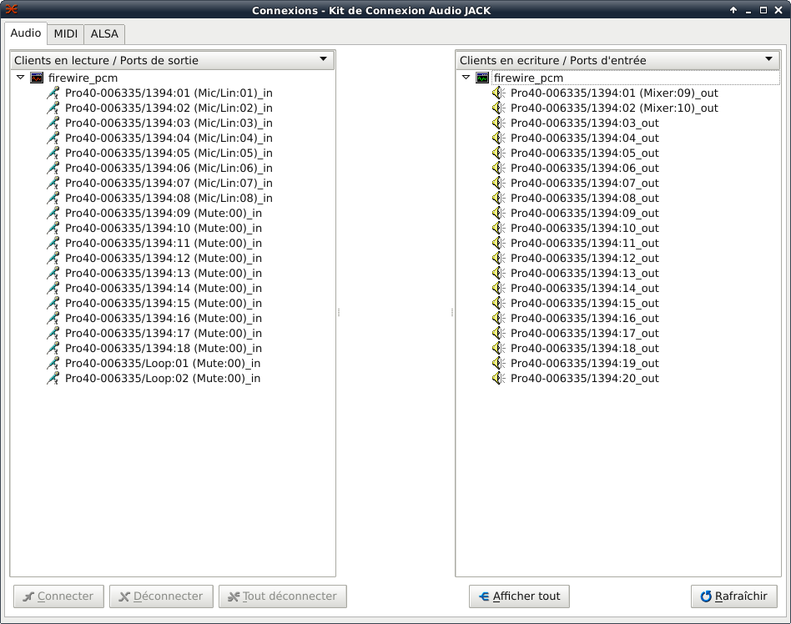Select port 'Pro40-006335/1394:08_out'

point(585,199)
